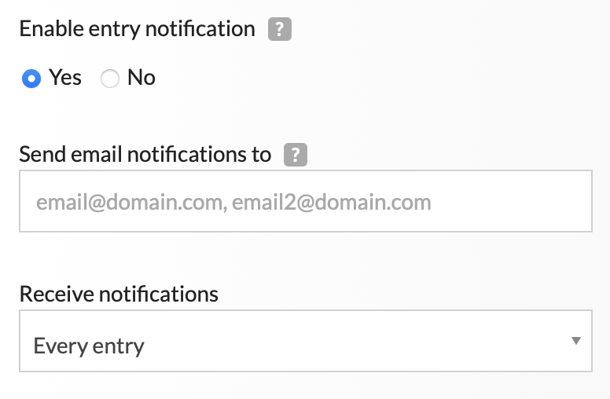Click the "Send email notifications to" label
The image size is (610, 399).
point(145,154)
